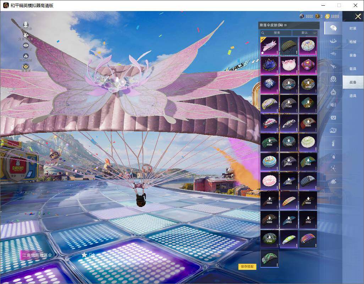Image resolution: width=364 pixels, height=284 pixels.
Task: Toggle the favorite star beside 江南烟雨降落伞
Action: coord(84,255)
